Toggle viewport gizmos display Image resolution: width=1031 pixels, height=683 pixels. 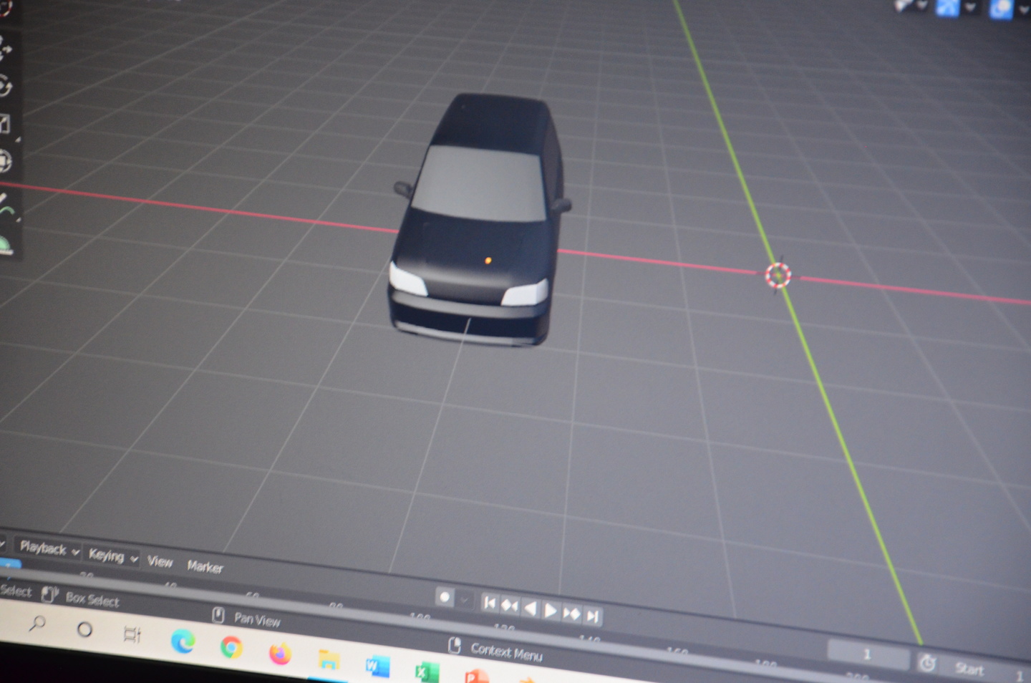[947, 7]
